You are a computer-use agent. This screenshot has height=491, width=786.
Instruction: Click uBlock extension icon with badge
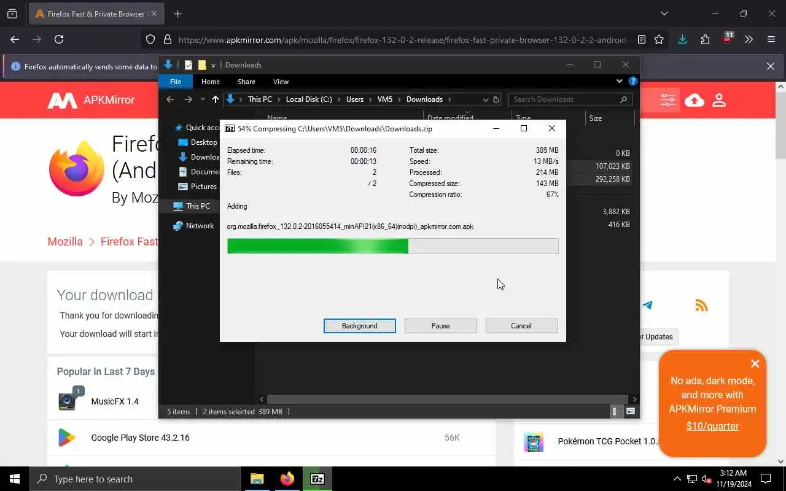tap(728, 38)
